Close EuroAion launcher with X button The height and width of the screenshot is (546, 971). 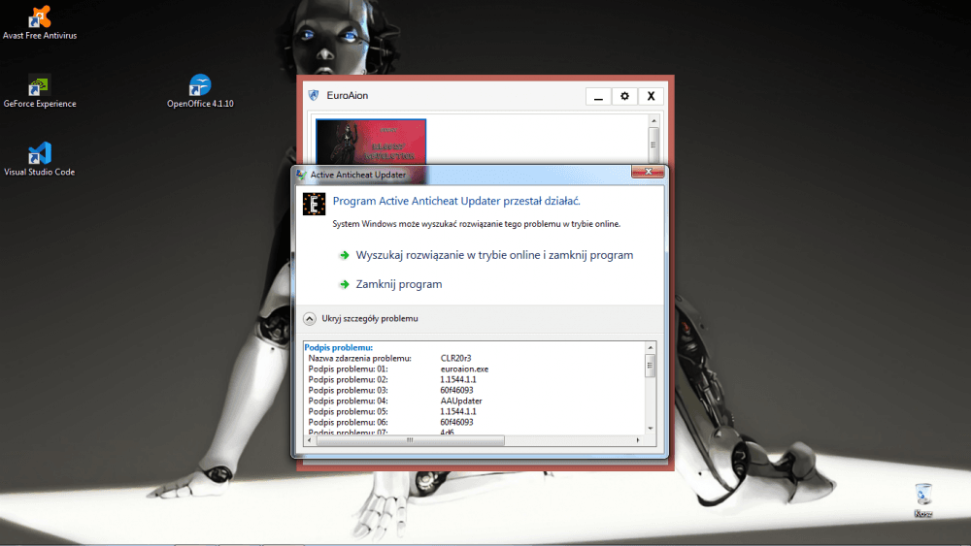652,96
